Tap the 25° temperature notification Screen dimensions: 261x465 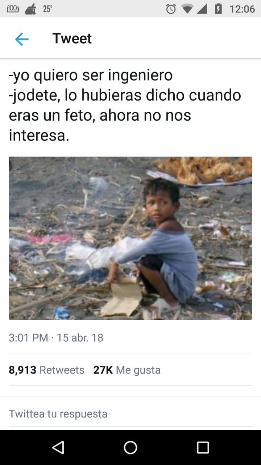tap(47, 9)
